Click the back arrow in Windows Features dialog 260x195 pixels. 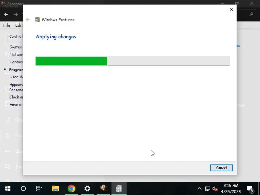coord(28,19)
